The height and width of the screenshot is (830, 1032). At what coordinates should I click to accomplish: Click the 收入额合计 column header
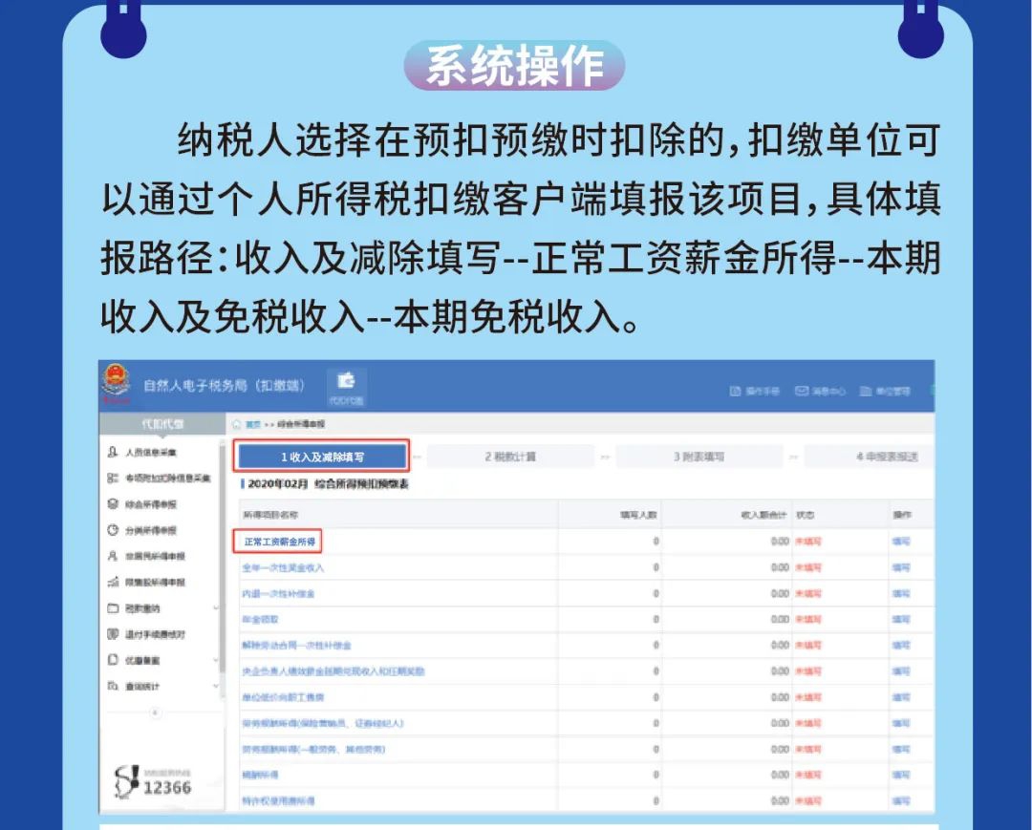coord(763,515)
